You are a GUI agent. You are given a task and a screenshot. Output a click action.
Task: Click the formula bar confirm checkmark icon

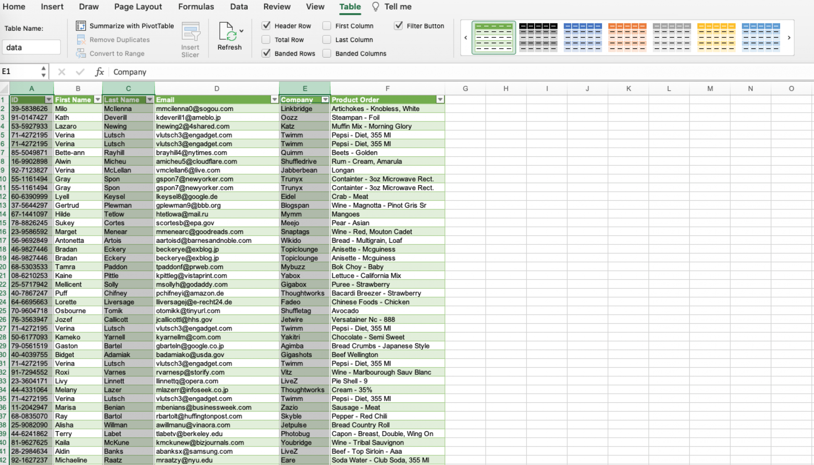(x=80, y=72)
